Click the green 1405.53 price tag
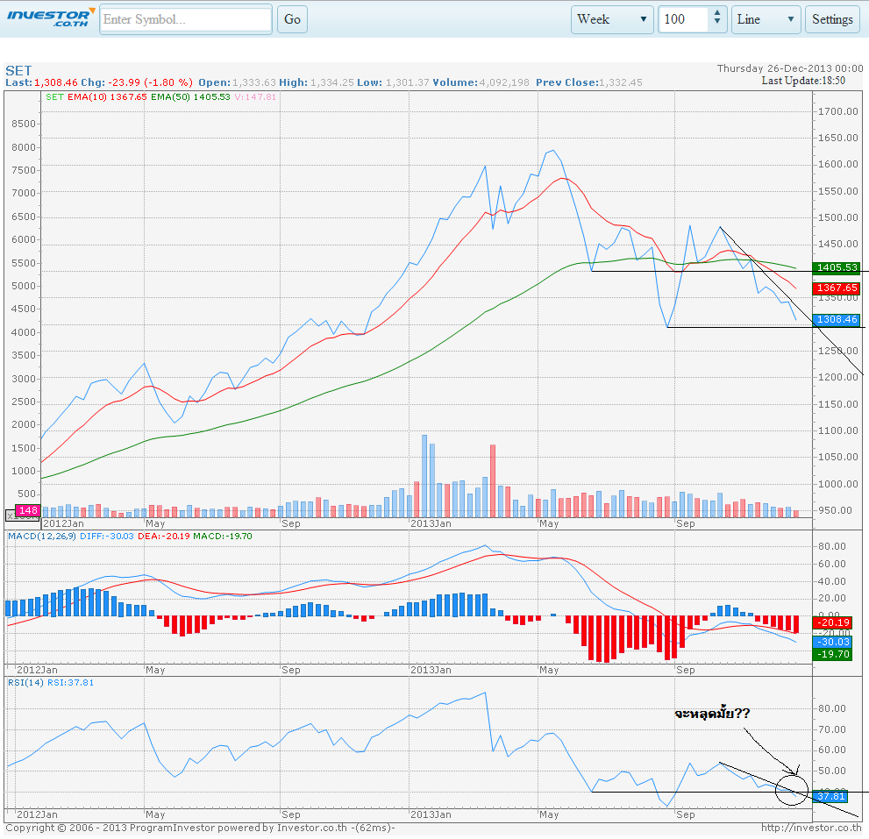Viewport: 869px width, 839px height. [837, 267]
